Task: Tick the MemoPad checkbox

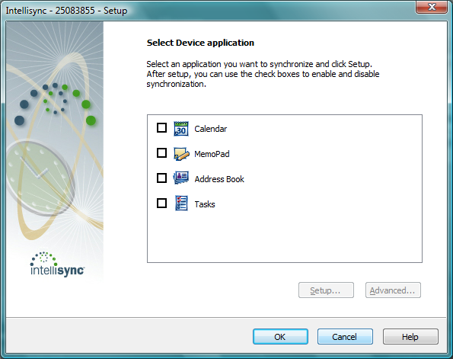Action: 161,152
